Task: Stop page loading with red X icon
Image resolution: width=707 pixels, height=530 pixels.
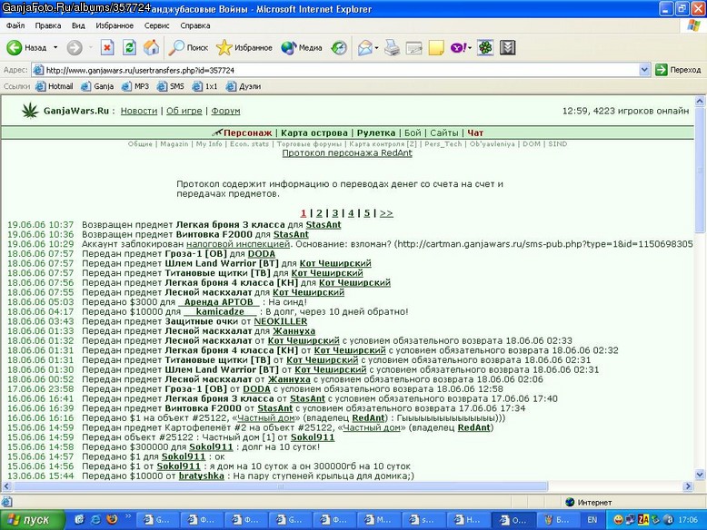Action: coord(107,47)
